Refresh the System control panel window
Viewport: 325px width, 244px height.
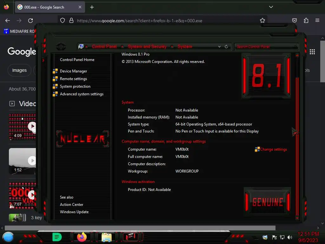(x=226, y=47)
